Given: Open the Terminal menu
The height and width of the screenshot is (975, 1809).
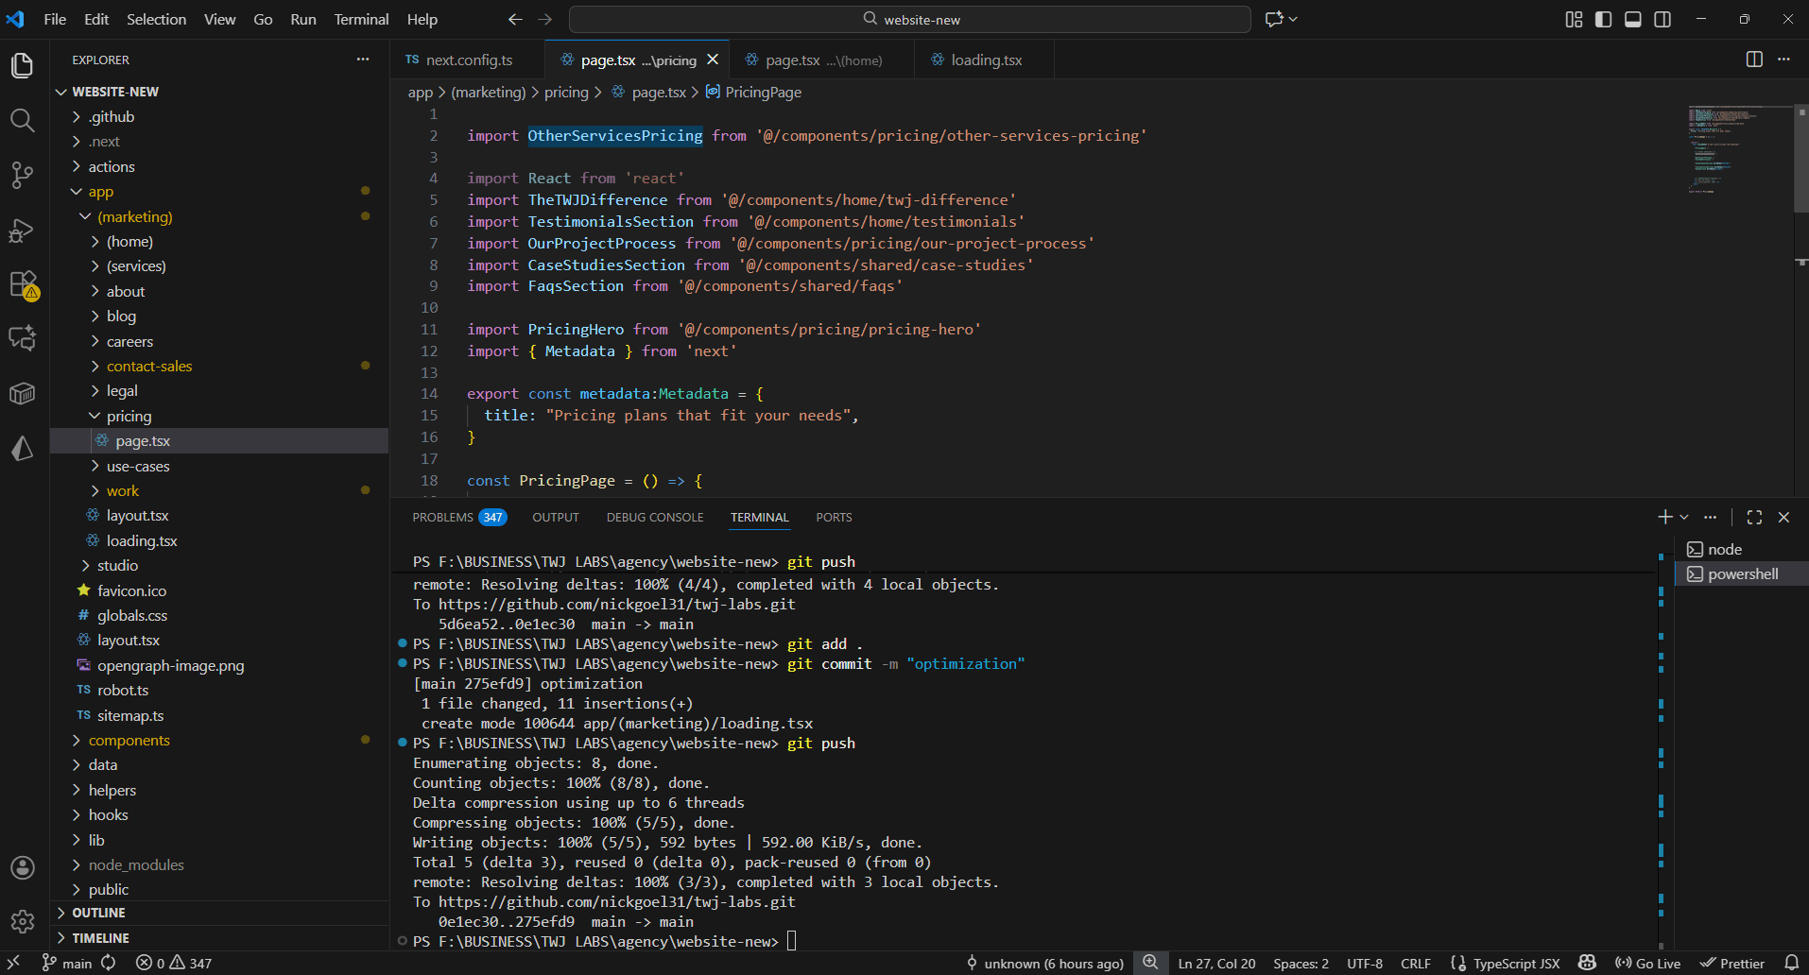Looking at the screenshot, I should click(x=361, y=19).
